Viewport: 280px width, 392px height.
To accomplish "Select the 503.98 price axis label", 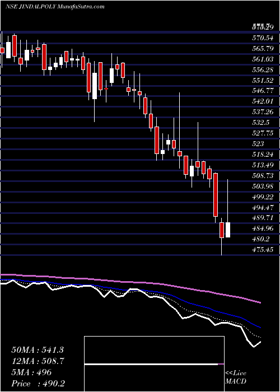I will [x=263, y=186].
